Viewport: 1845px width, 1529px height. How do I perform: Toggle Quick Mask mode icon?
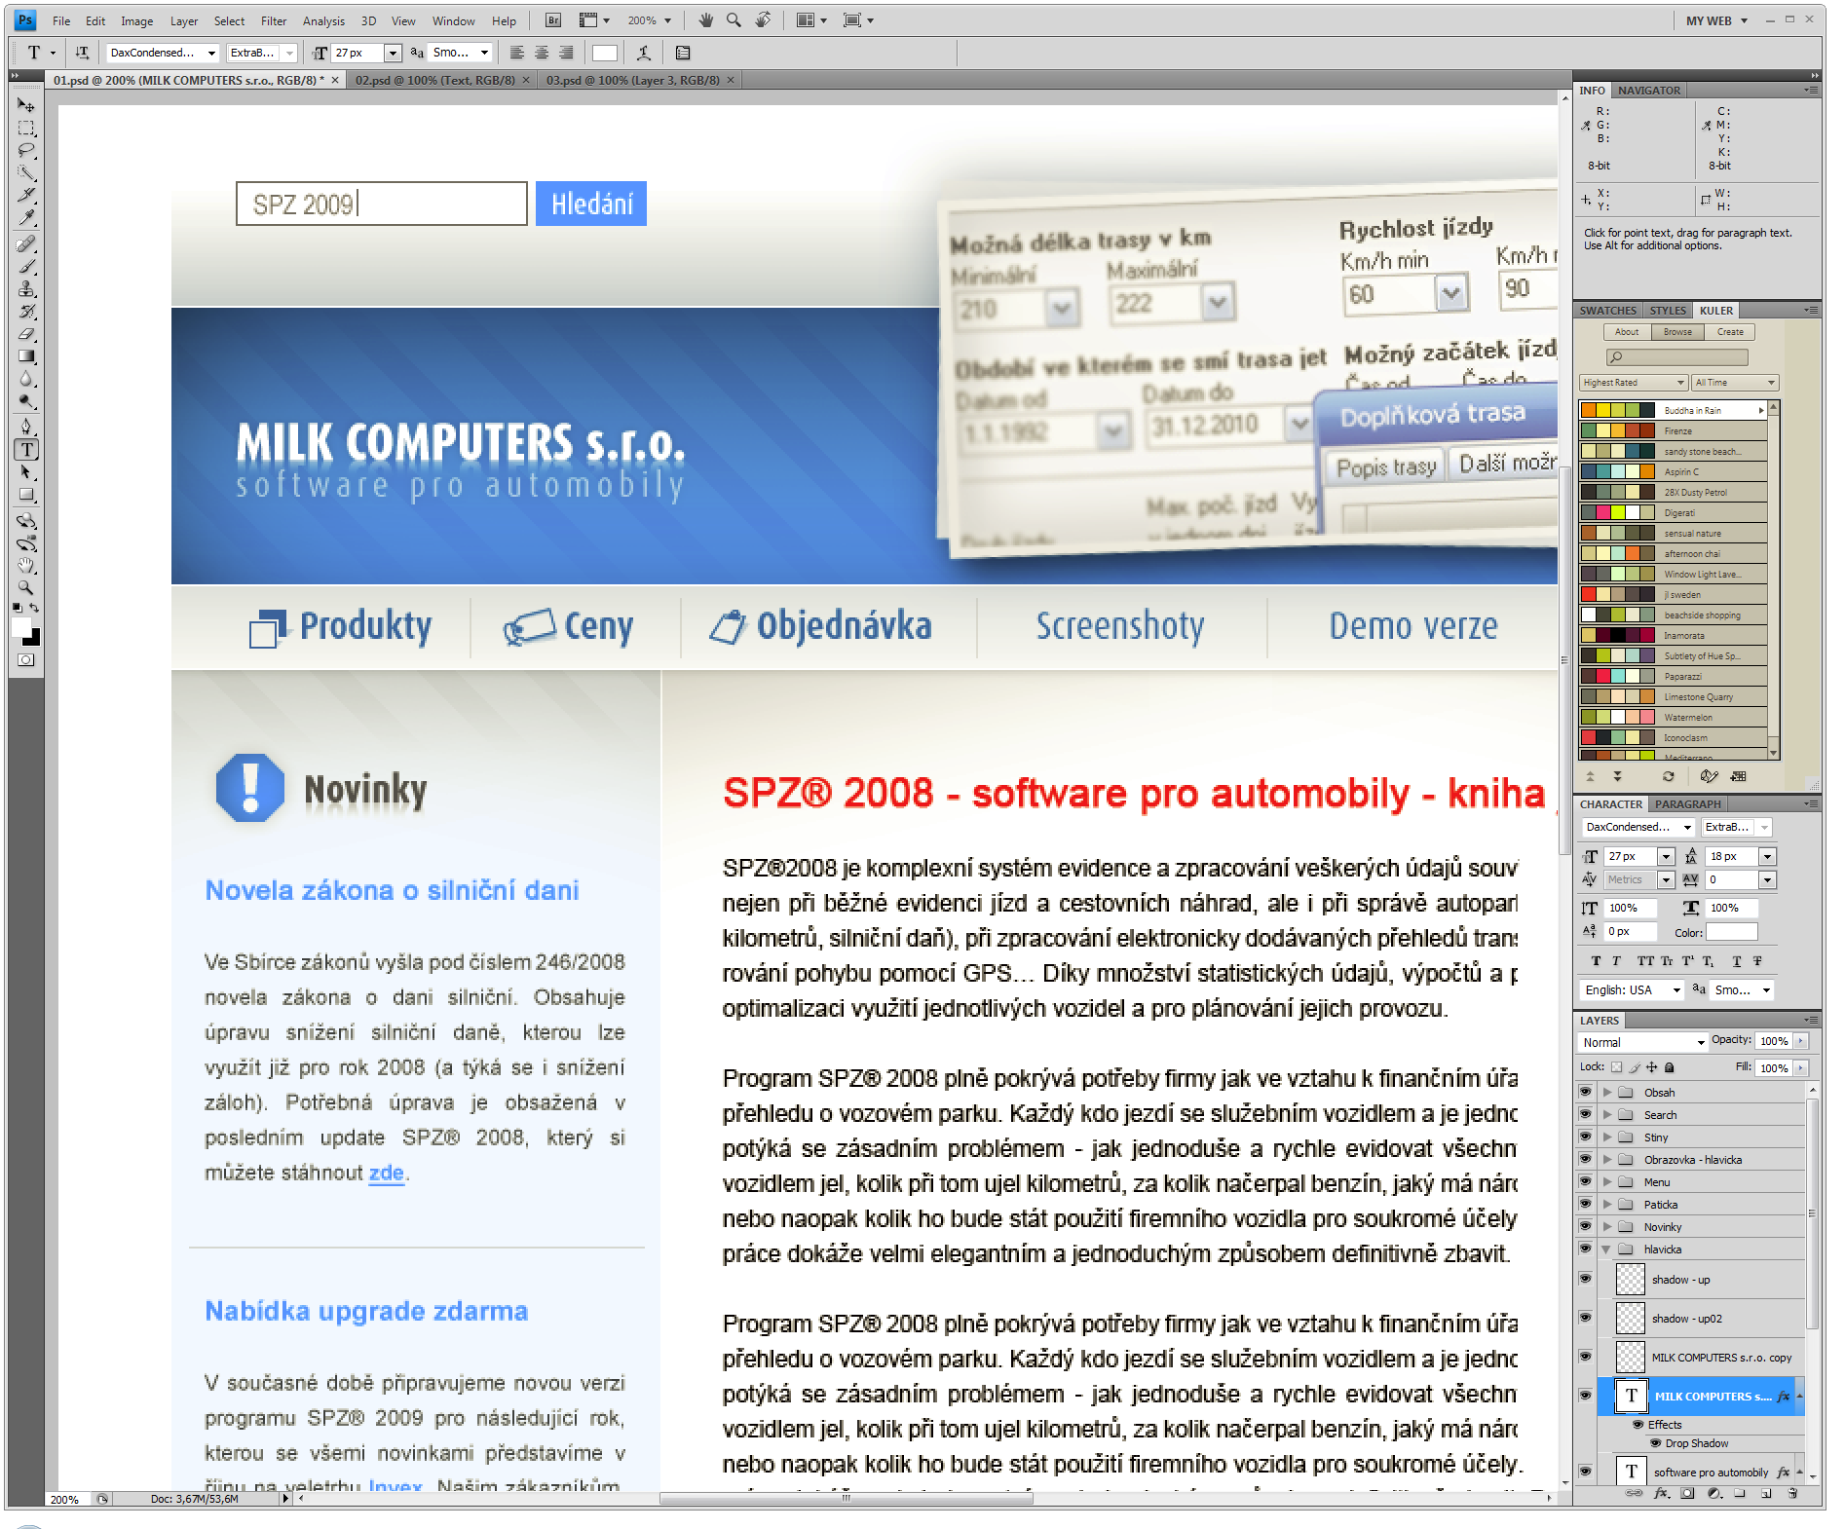tap(26, 660)
